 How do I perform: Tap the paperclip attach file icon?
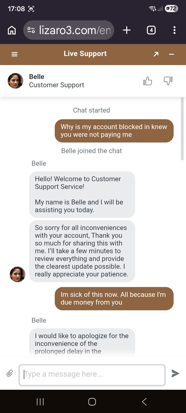point(10,373)
